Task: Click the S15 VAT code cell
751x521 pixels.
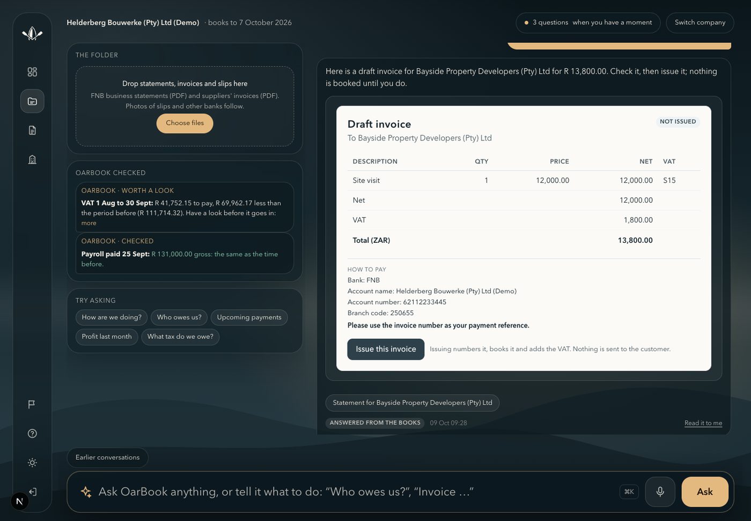Action: tap(669, 181)
